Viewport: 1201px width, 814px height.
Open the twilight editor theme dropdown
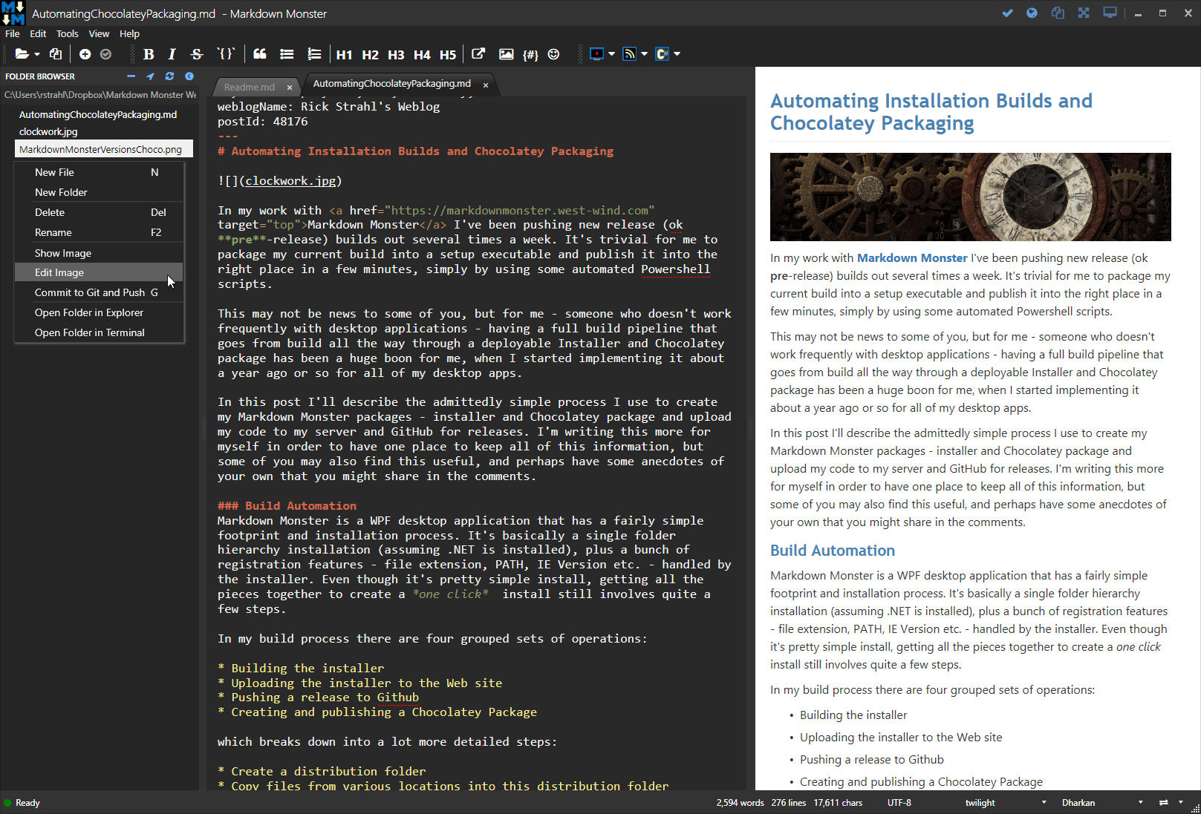(x=1005, y=803)
